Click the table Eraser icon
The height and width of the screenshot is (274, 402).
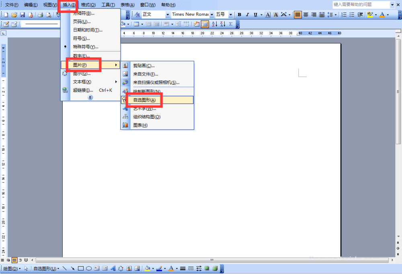point(14,24)
